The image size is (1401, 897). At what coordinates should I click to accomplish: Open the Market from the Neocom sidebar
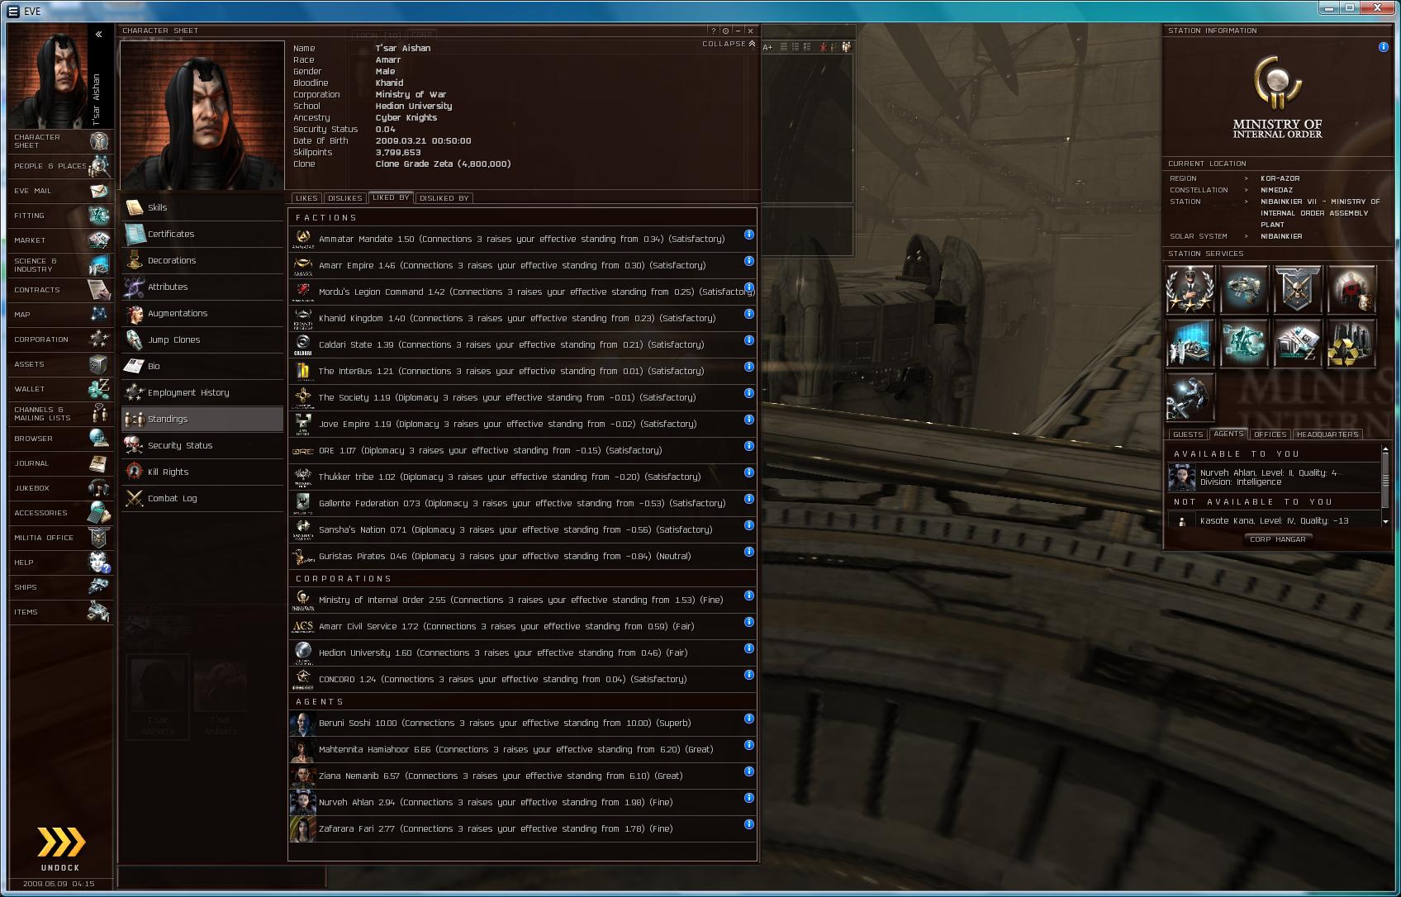(60, 240)
